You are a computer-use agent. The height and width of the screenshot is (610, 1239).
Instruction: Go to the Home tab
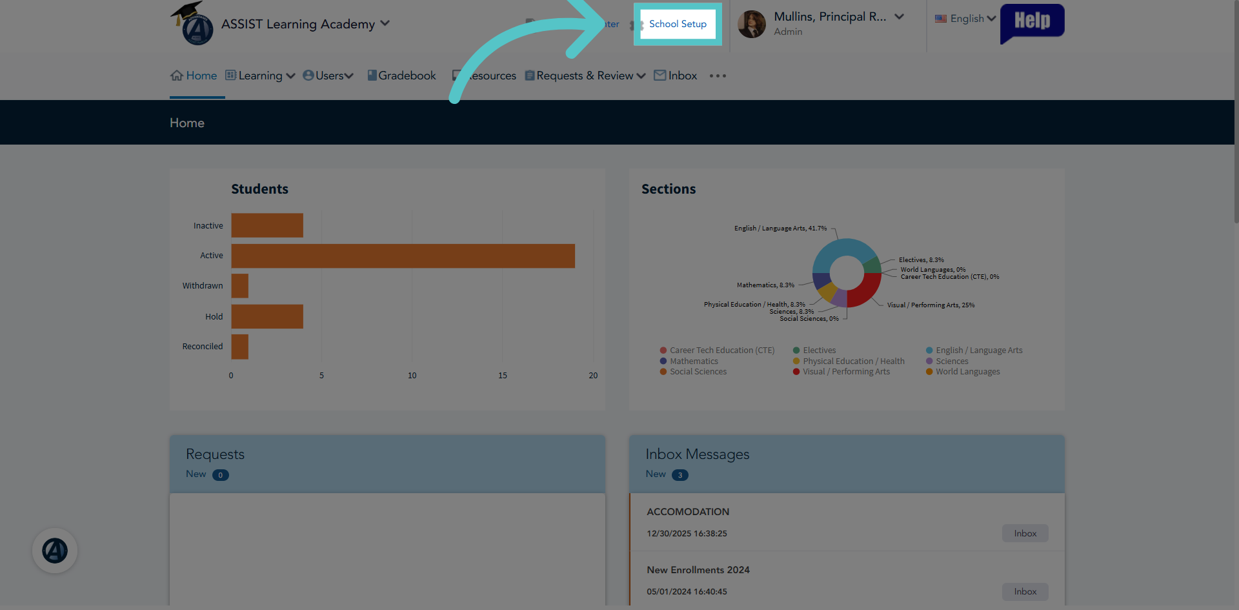(194, 76)
